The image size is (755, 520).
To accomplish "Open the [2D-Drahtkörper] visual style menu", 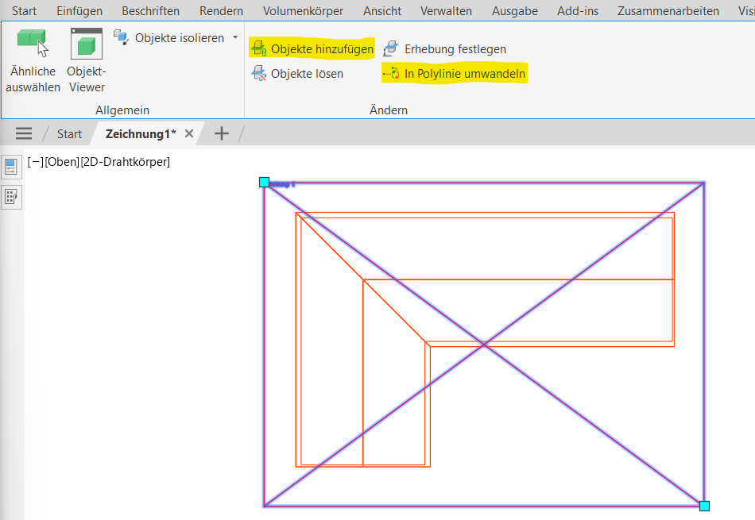I will (x=125, y=163).
